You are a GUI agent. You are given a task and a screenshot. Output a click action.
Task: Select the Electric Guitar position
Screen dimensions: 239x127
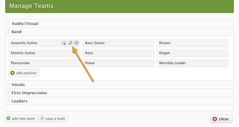pos(45,53)
